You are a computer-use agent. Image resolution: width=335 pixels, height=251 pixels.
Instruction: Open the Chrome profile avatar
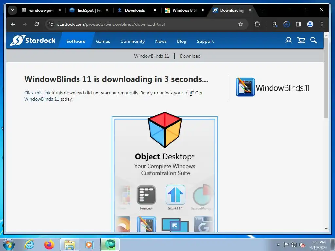310,24
